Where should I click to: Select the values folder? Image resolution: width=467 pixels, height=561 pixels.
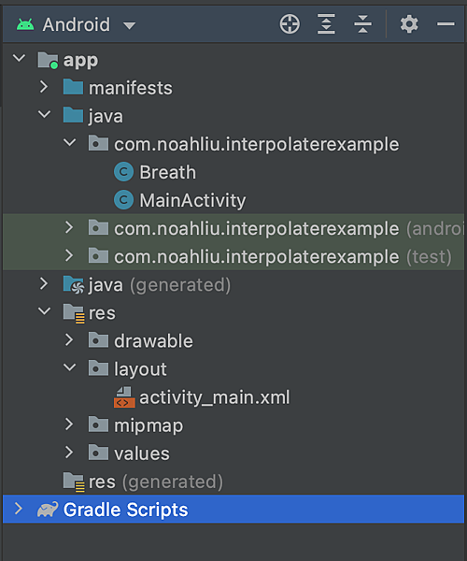click(129, 453)
